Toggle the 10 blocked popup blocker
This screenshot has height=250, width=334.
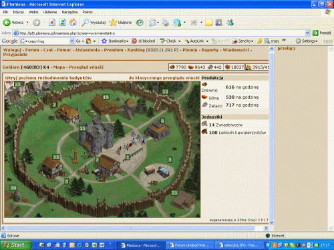144,41
